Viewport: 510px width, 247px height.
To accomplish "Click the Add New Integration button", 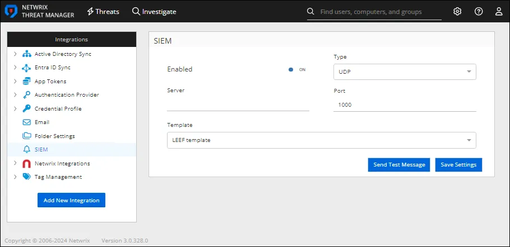I will click(72, 200).
